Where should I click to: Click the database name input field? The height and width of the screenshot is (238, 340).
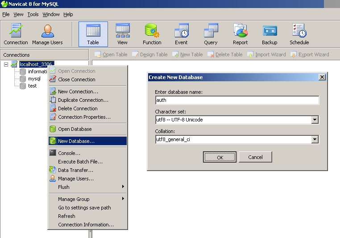pyautogui.click(x=237, y=100)
